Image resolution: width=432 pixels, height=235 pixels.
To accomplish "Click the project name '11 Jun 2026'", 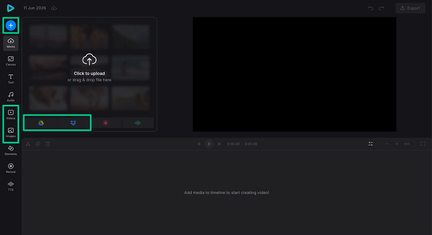I will coord(35,8).
